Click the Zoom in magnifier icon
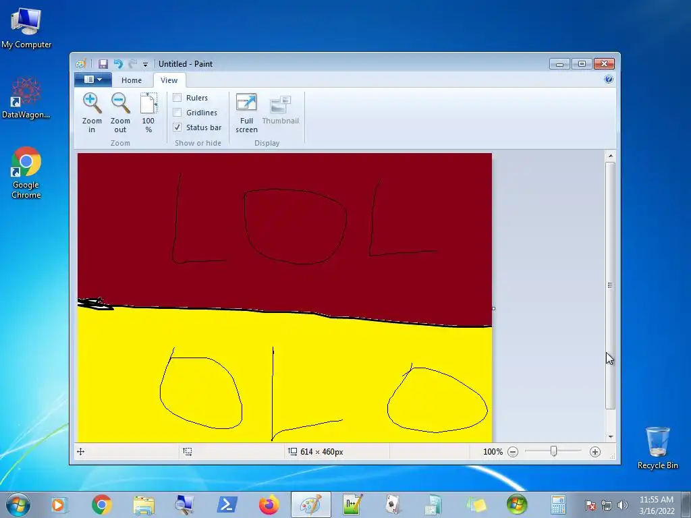The width and height of the screenshot is (691, 518). (92, 104)
